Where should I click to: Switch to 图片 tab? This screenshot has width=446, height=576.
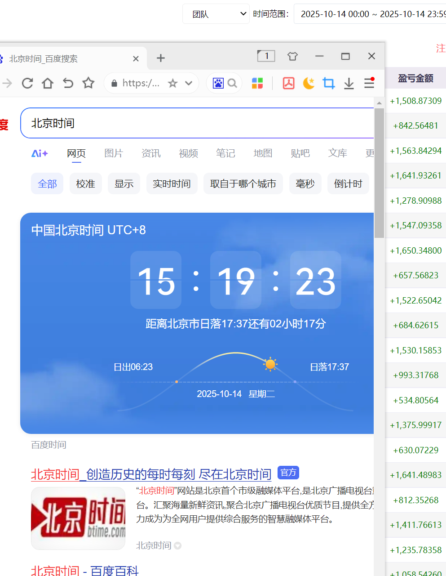tap(114, 153)
